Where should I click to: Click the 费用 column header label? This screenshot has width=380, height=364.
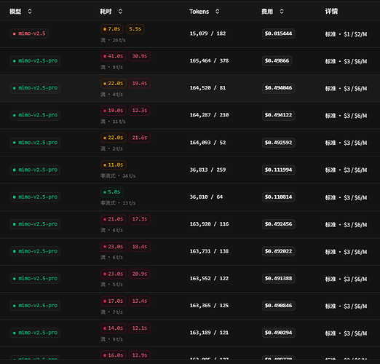click(267, 12)
